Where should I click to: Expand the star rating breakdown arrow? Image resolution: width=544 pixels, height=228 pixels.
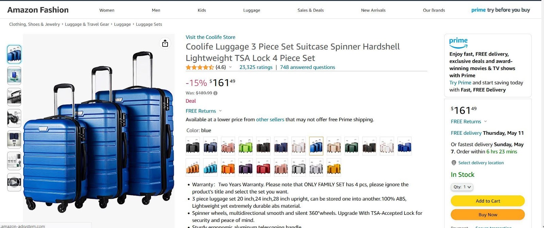pyautogui.click(x=230, y=67)
